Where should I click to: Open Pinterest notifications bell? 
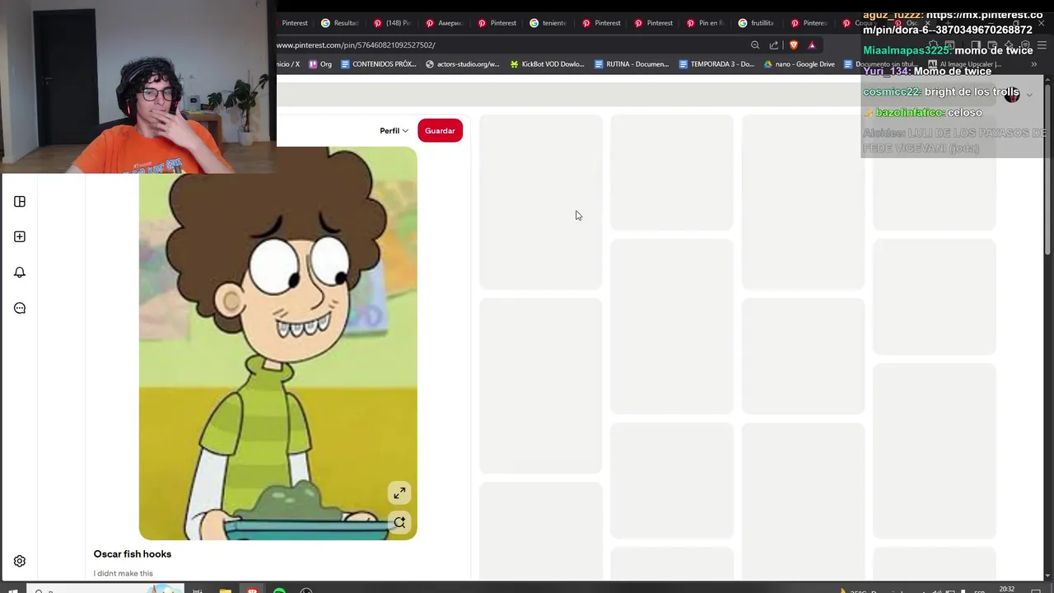click(20, 273)
